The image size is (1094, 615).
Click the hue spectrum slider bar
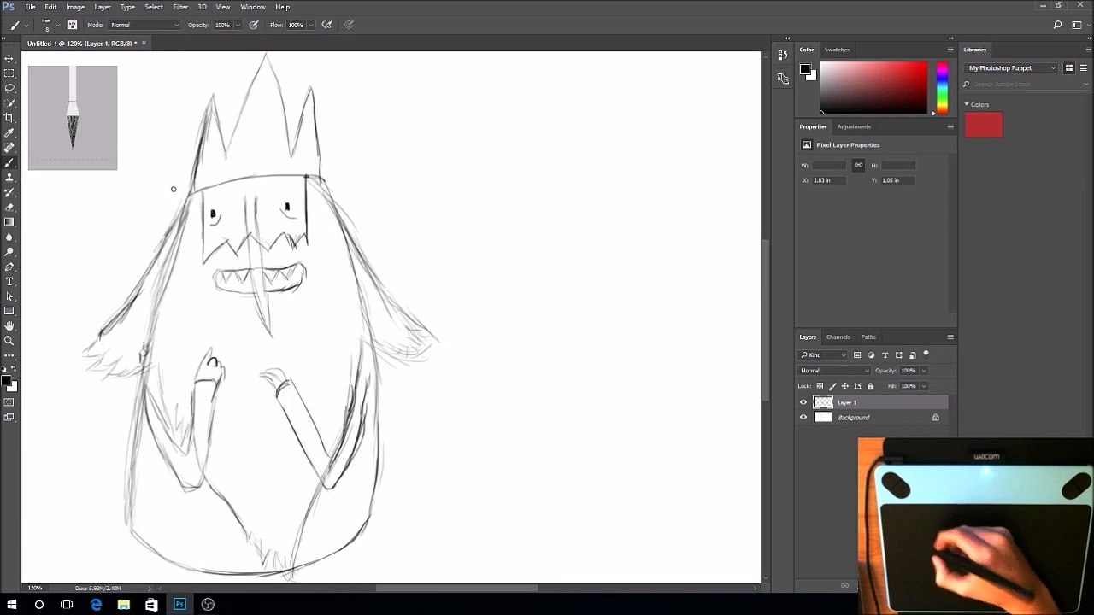(x=941, y=87)
